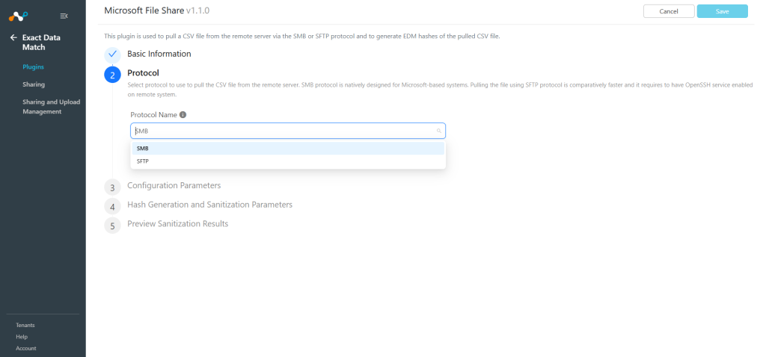The height and width of the screenshot is (357, 766).
Task: Click the step 5 number circle
Action: (x=112, y=226)
